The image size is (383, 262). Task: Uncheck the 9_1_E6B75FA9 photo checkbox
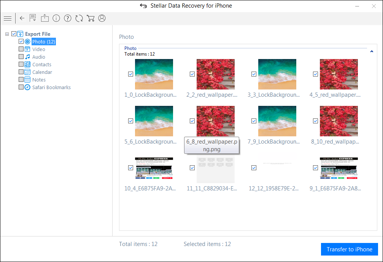pos(315,168)
